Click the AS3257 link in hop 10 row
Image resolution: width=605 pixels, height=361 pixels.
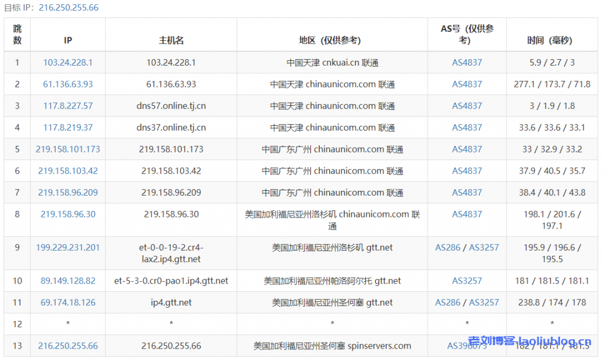(x=467, y=281)
